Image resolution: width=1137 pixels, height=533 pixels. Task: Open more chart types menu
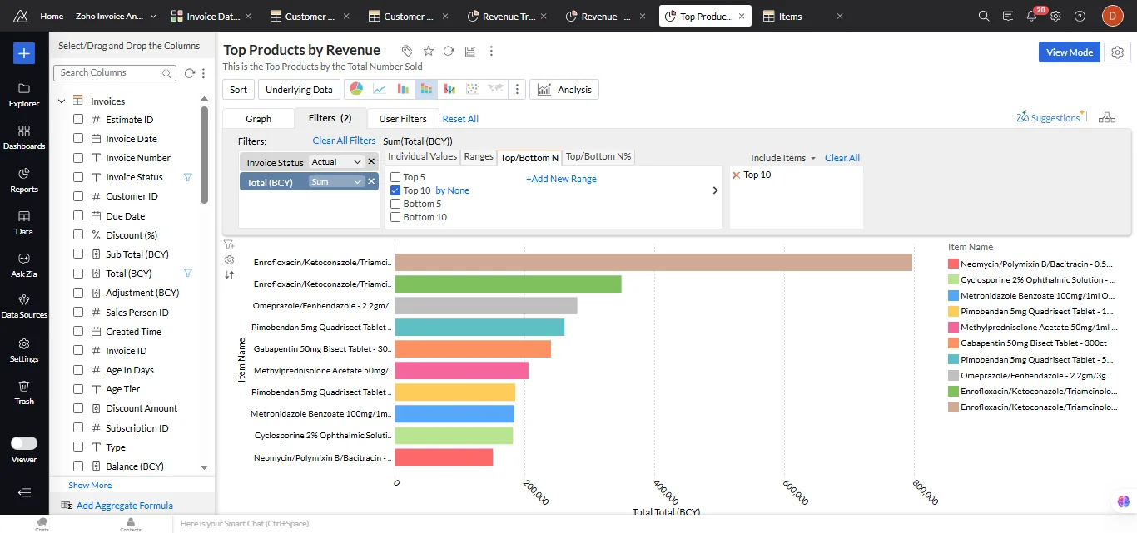[518, 89]
